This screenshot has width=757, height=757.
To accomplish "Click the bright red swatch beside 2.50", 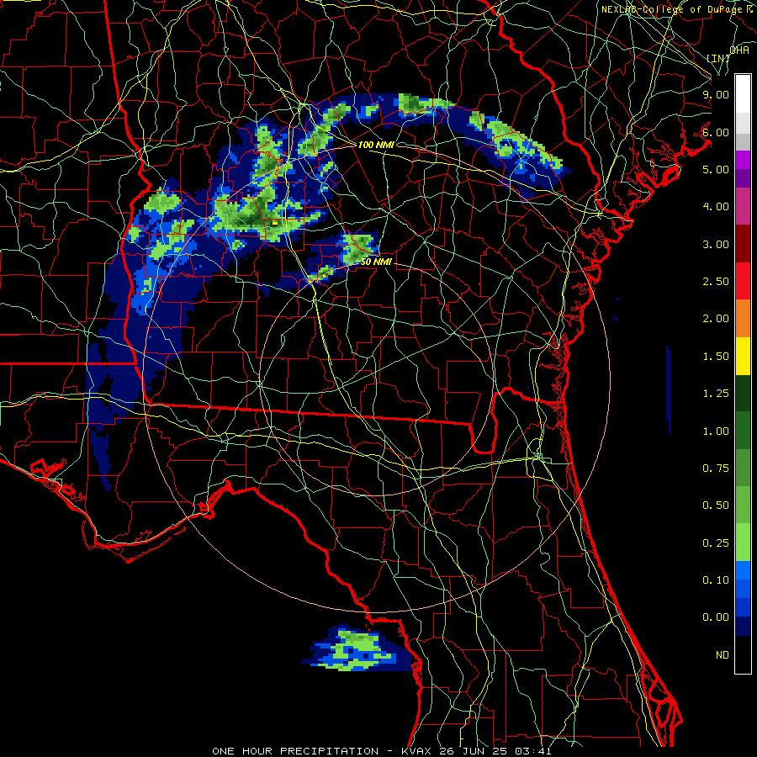I will (743, 281).
